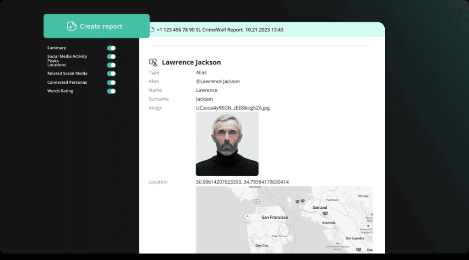The image size is (469, 260).
Task: Click the San Francisco label on map
Action: pos(274,218)
